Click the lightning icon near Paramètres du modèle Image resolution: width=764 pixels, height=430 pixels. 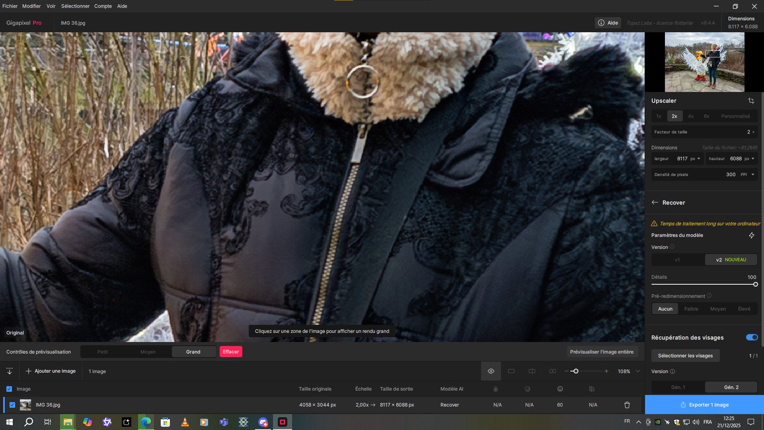(x=752, y=235)
